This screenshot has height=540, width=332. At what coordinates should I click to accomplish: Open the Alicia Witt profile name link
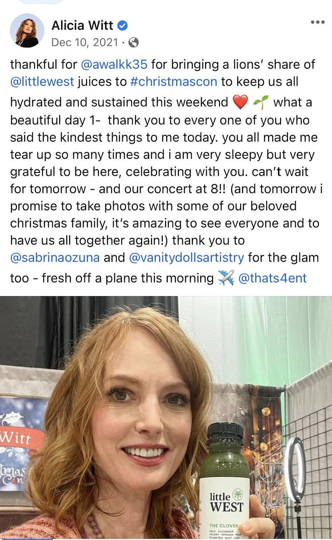point(82,26)
